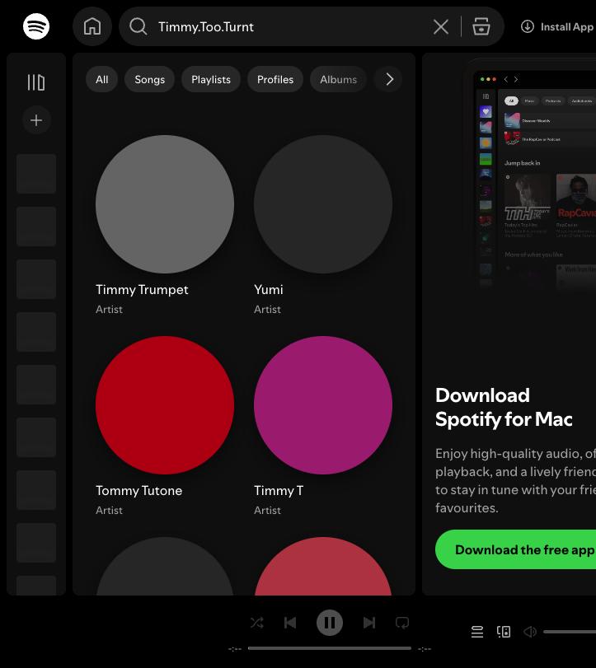Toggle shuffle playback
Viewport: 596px width, 668px height.
[x=257, y=623]
